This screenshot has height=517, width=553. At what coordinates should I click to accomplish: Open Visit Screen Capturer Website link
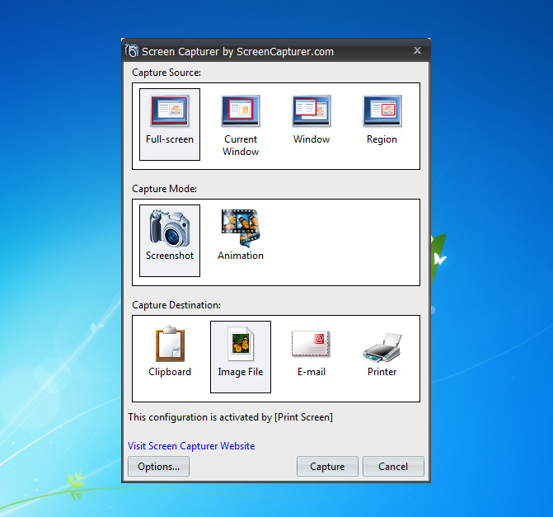pos(191,446)
